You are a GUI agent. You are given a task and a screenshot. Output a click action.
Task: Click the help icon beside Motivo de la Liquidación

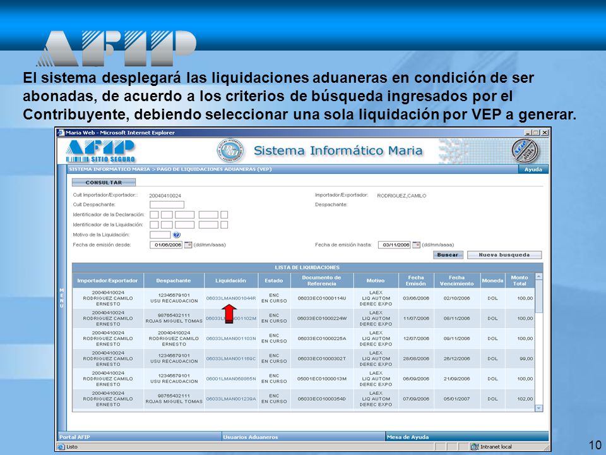point(177,235)
